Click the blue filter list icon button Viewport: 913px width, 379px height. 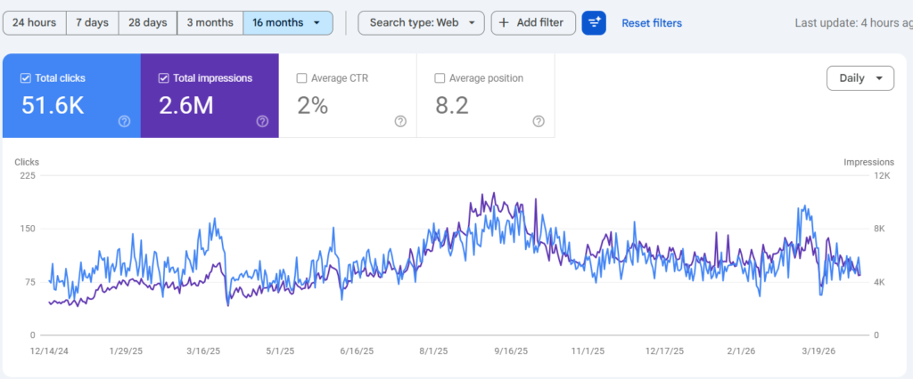pos(594,23)
